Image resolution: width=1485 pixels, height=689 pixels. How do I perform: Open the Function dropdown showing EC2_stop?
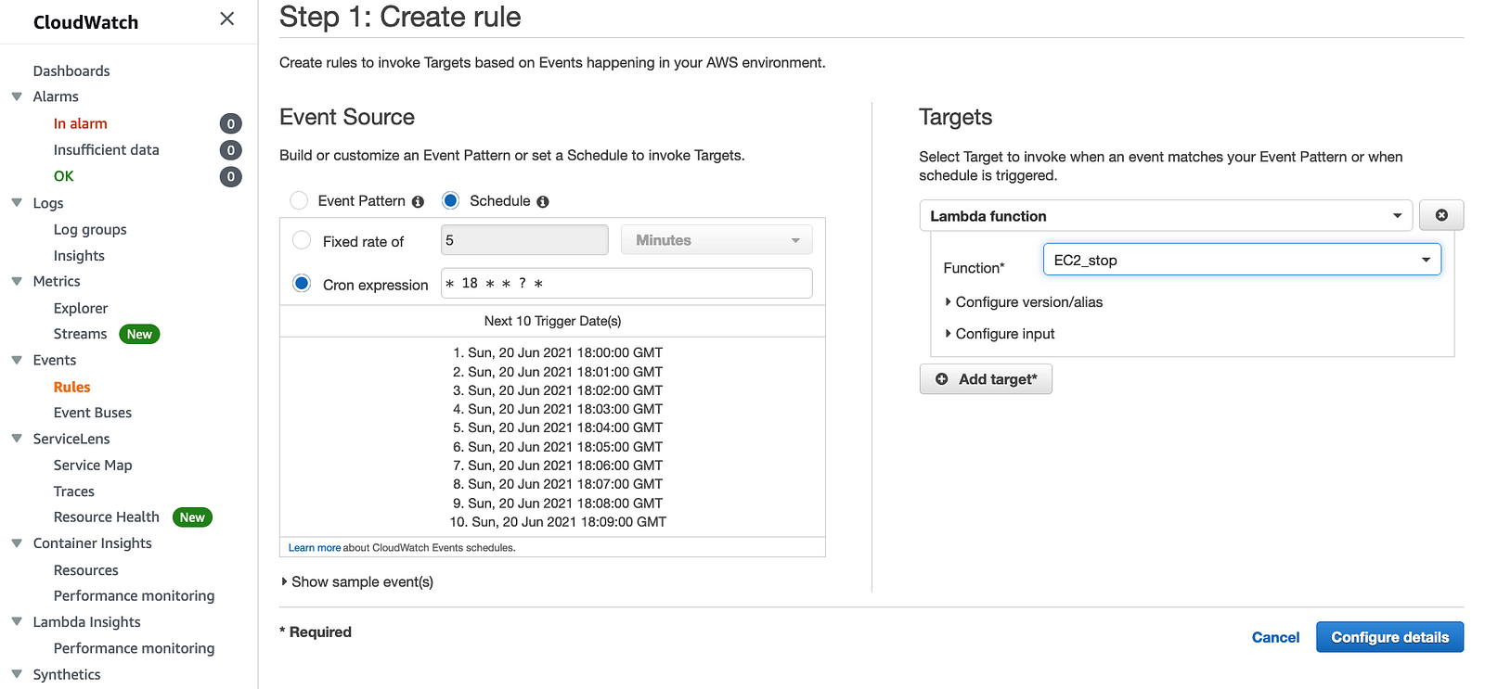coord(1242,260)
